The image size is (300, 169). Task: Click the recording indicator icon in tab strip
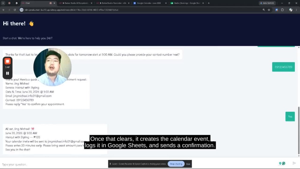click(9, 3)
